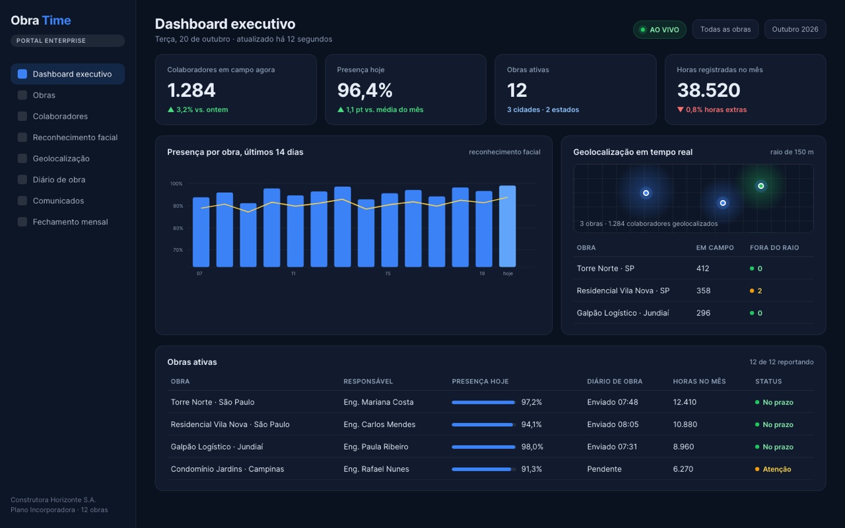Click the Torre Norte · São Paulo row name

(213, 402)
